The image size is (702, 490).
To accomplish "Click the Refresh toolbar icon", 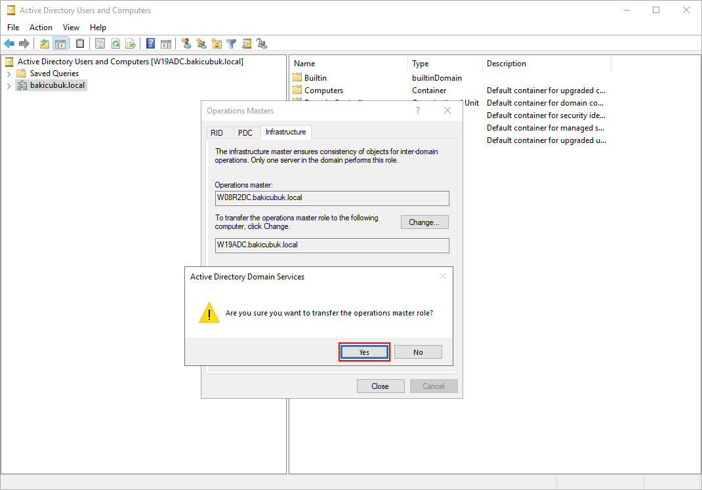I will pos(115,44).
